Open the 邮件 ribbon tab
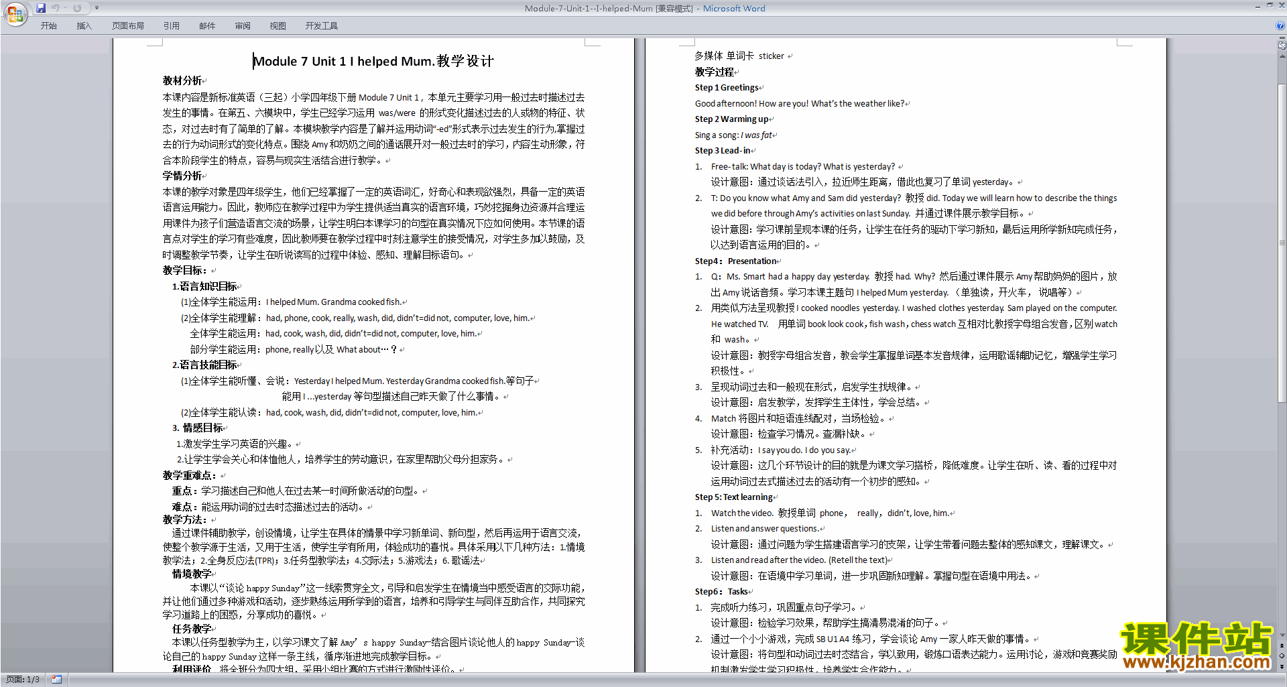 207,25
